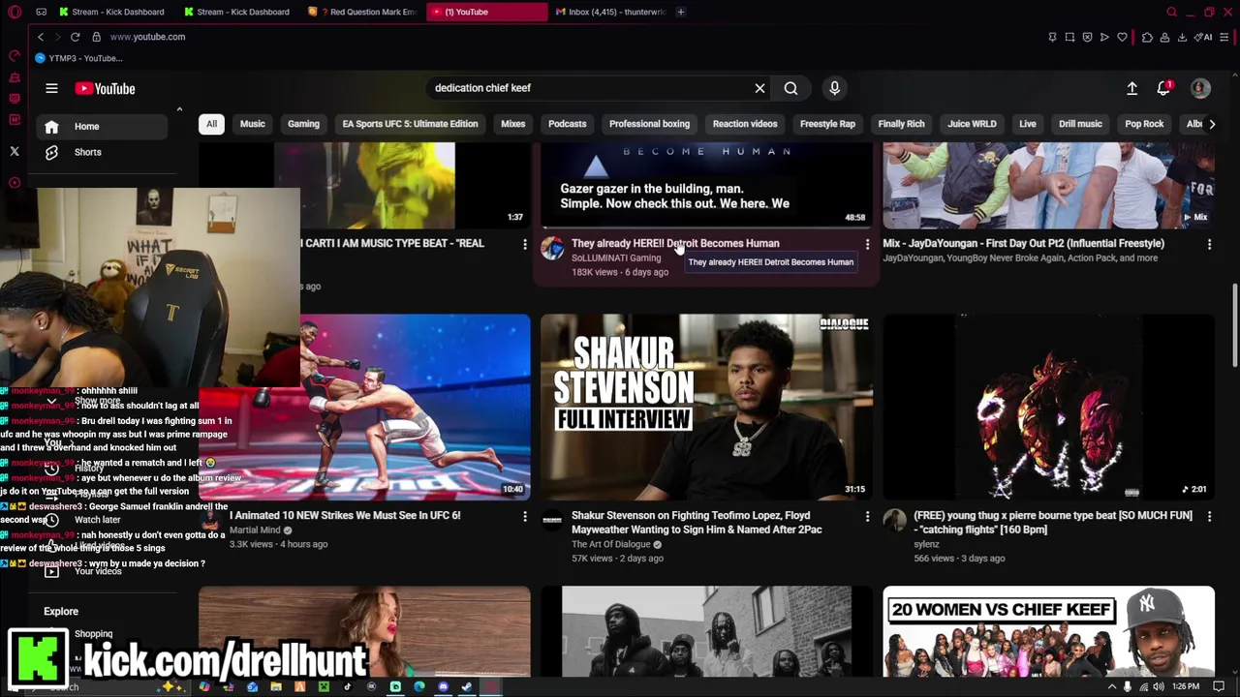The image size is (1240, 697).
Task: Open the upload video icon
Action: click(x=1131, y=88)
